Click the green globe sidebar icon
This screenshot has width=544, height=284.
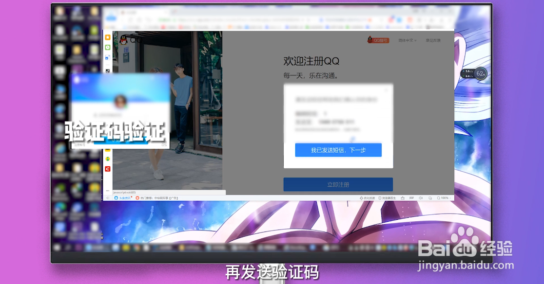tap(108, 159)
